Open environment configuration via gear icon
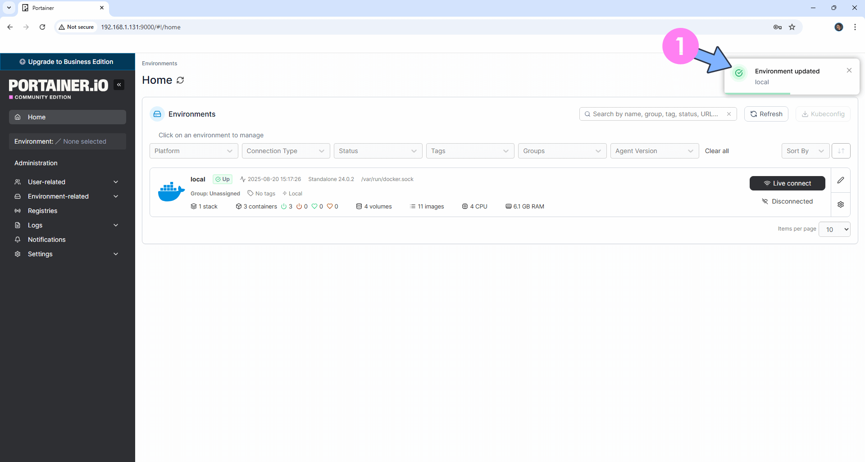This screenshot has height=462, width=865. (x=840, y=204)
